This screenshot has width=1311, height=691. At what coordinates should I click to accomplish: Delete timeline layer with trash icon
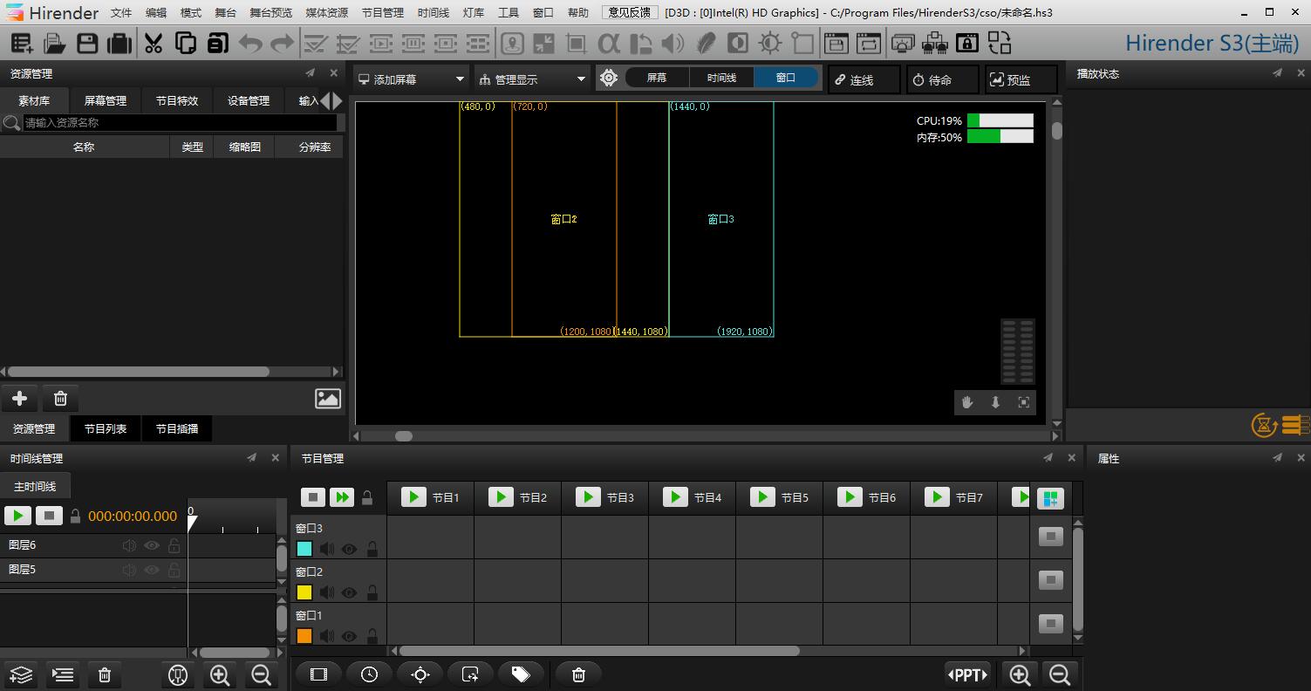105,674
